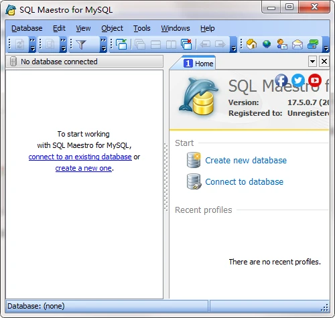Maximize the SQL Maestro window
This screenshot has width=335, height=318.
pyautogui.click(x=289, y=7)
